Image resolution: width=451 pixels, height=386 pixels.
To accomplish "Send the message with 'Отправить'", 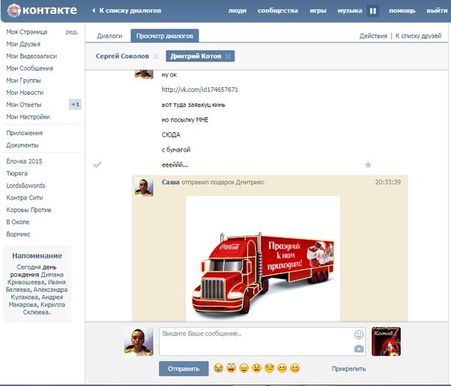I will point(184,369).
